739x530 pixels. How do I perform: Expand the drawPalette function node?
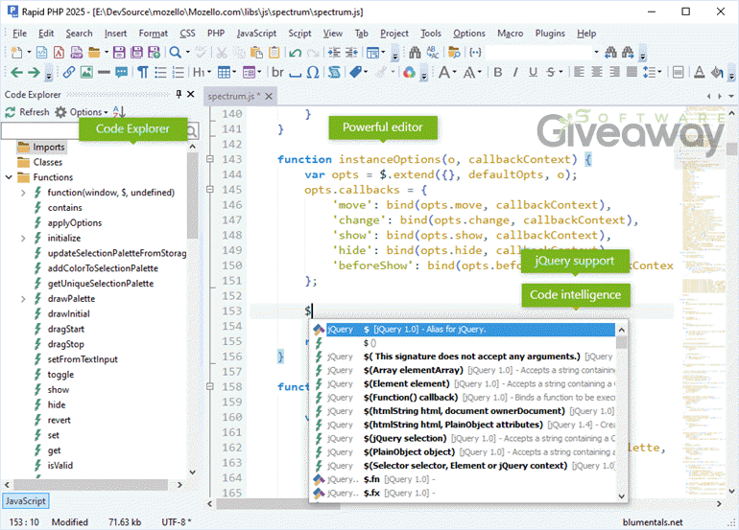coord(23,299)
